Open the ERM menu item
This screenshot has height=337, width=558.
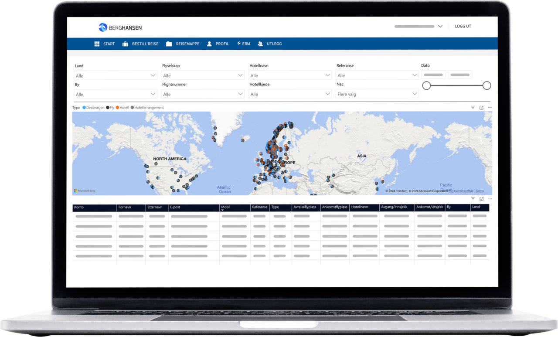click(x=246, y=44)
